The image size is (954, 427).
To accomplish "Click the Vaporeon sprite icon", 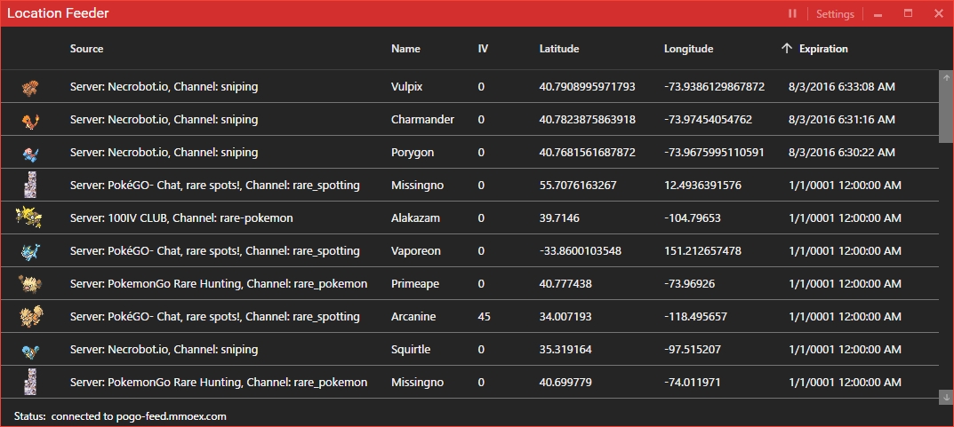I will pos(29,251).
